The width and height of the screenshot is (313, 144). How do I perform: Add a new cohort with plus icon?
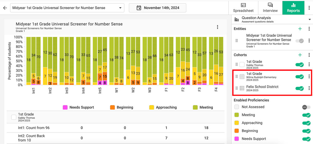(x=300, y=55)
